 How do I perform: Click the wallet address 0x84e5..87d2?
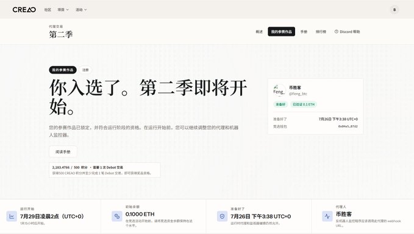tap(348, 126)
